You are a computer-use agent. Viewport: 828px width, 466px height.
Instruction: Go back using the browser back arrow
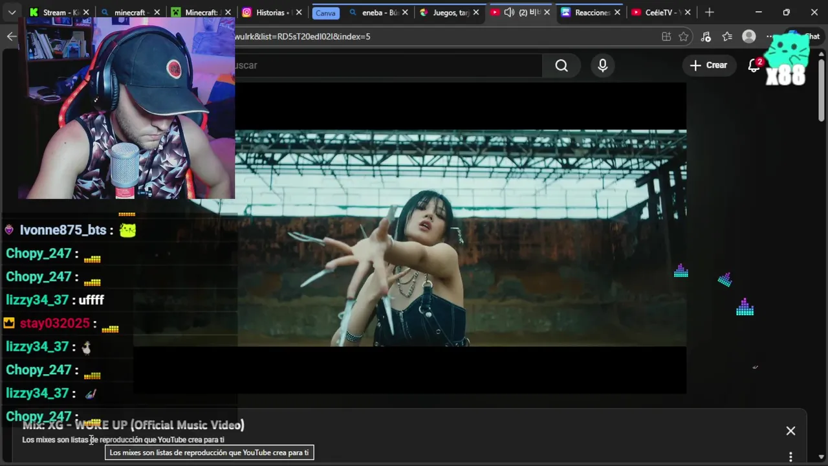(x=12, y=36)
